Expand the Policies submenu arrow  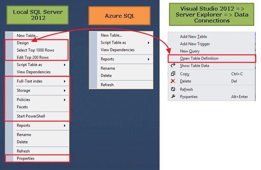[x=64, y=100]
